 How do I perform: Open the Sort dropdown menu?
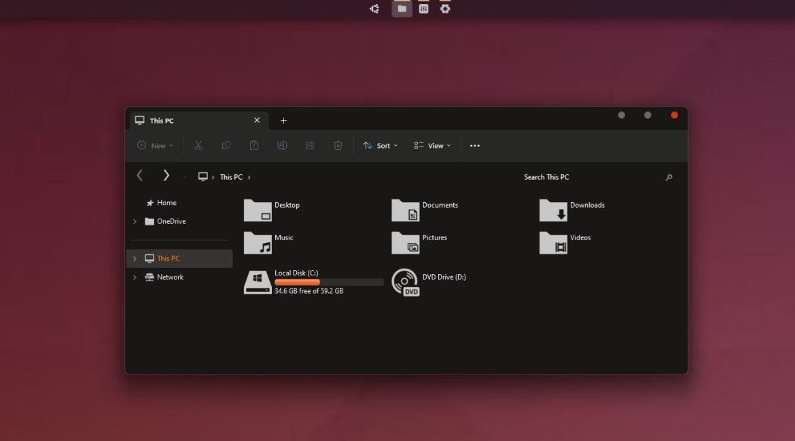tap(381, 146)
